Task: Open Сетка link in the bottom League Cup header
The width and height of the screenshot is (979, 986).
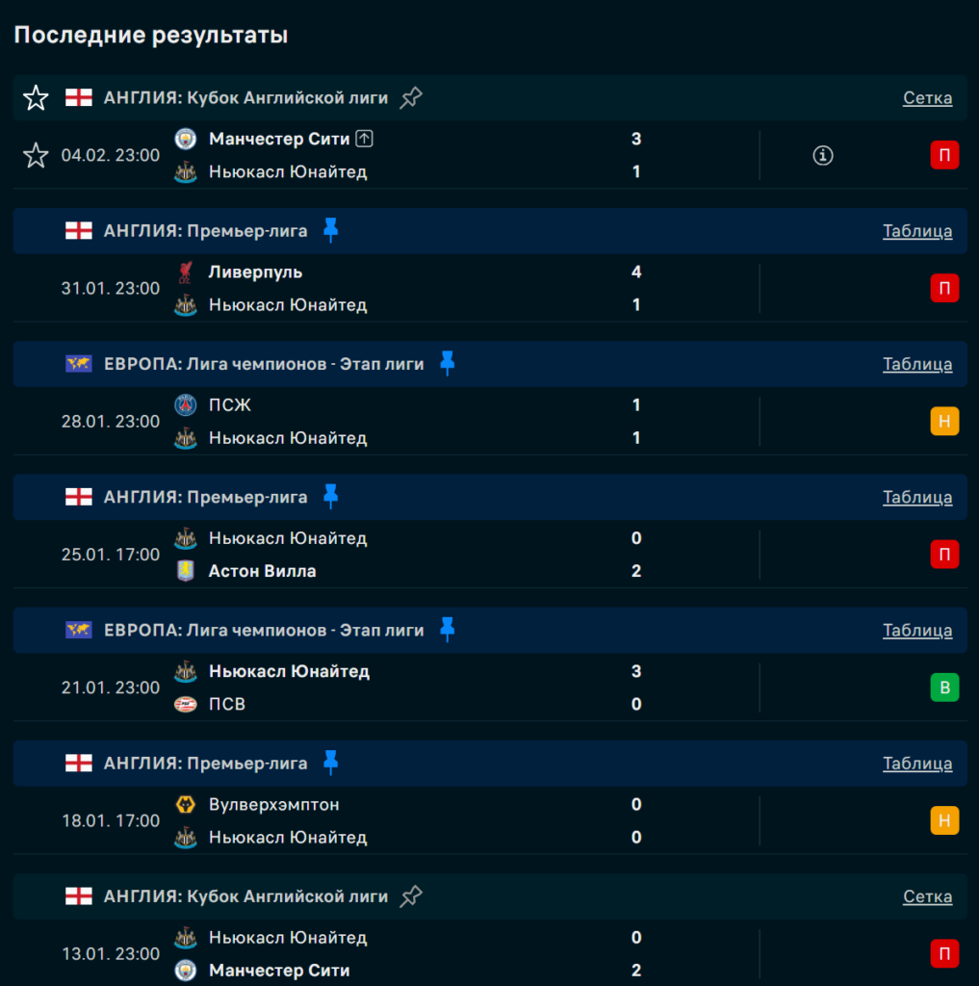Action: [927, 896]
